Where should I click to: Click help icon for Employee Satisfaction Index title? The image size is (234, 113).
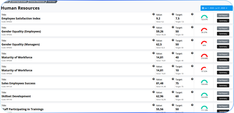[x=154, y=14]
